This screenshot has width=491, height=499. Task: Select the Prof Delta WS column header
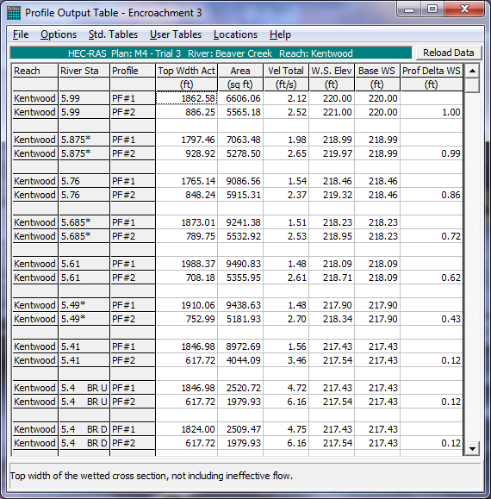pyautogui.click(x=432, y=71)
